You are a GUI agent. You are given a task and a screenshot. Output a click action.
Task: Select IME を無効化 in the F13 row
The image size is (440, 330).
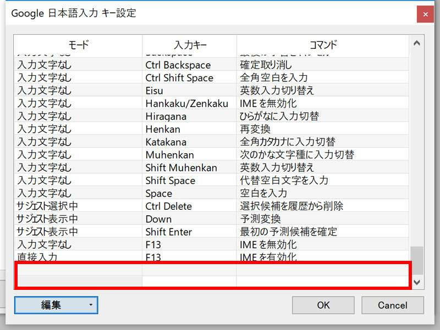click(323, 244)
